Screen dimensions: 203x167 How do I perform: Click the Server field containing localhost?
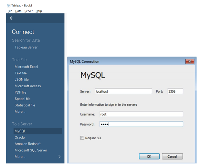(x=123, y=91)
